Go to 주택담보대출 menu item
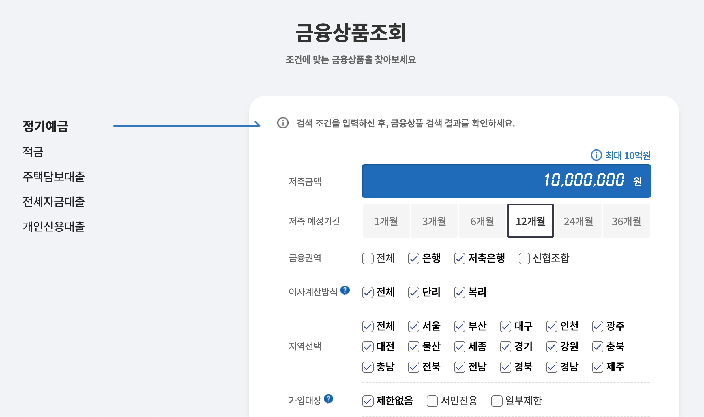Screen dimensions: 704x417 (x=54, y=177)
